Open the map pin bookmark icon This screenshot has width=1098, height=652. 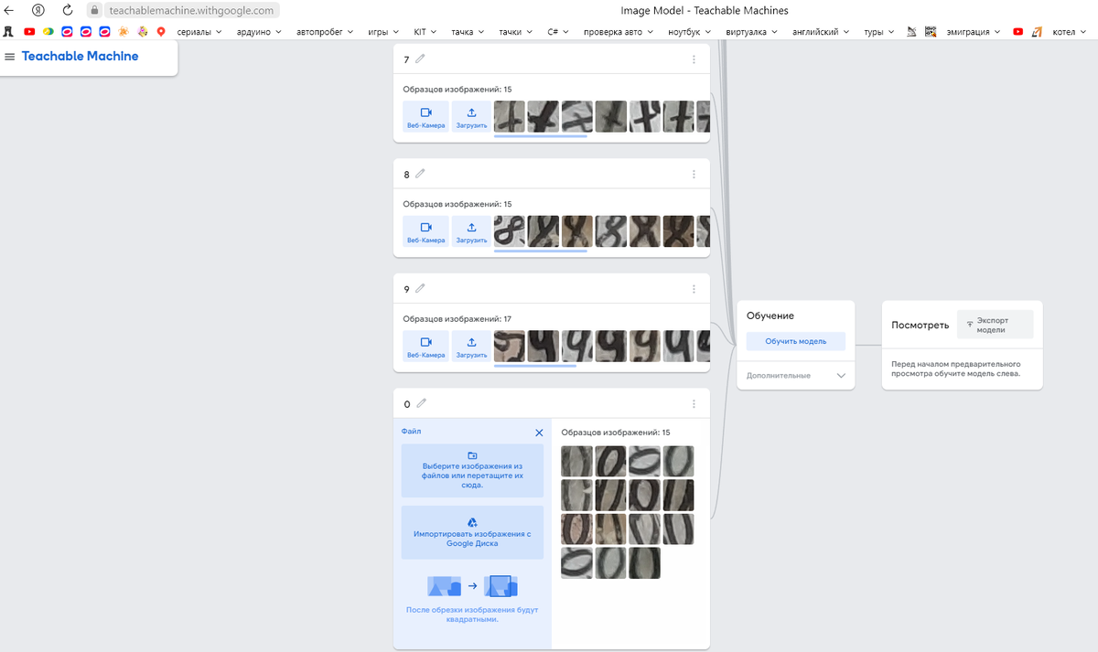(161, 31)
